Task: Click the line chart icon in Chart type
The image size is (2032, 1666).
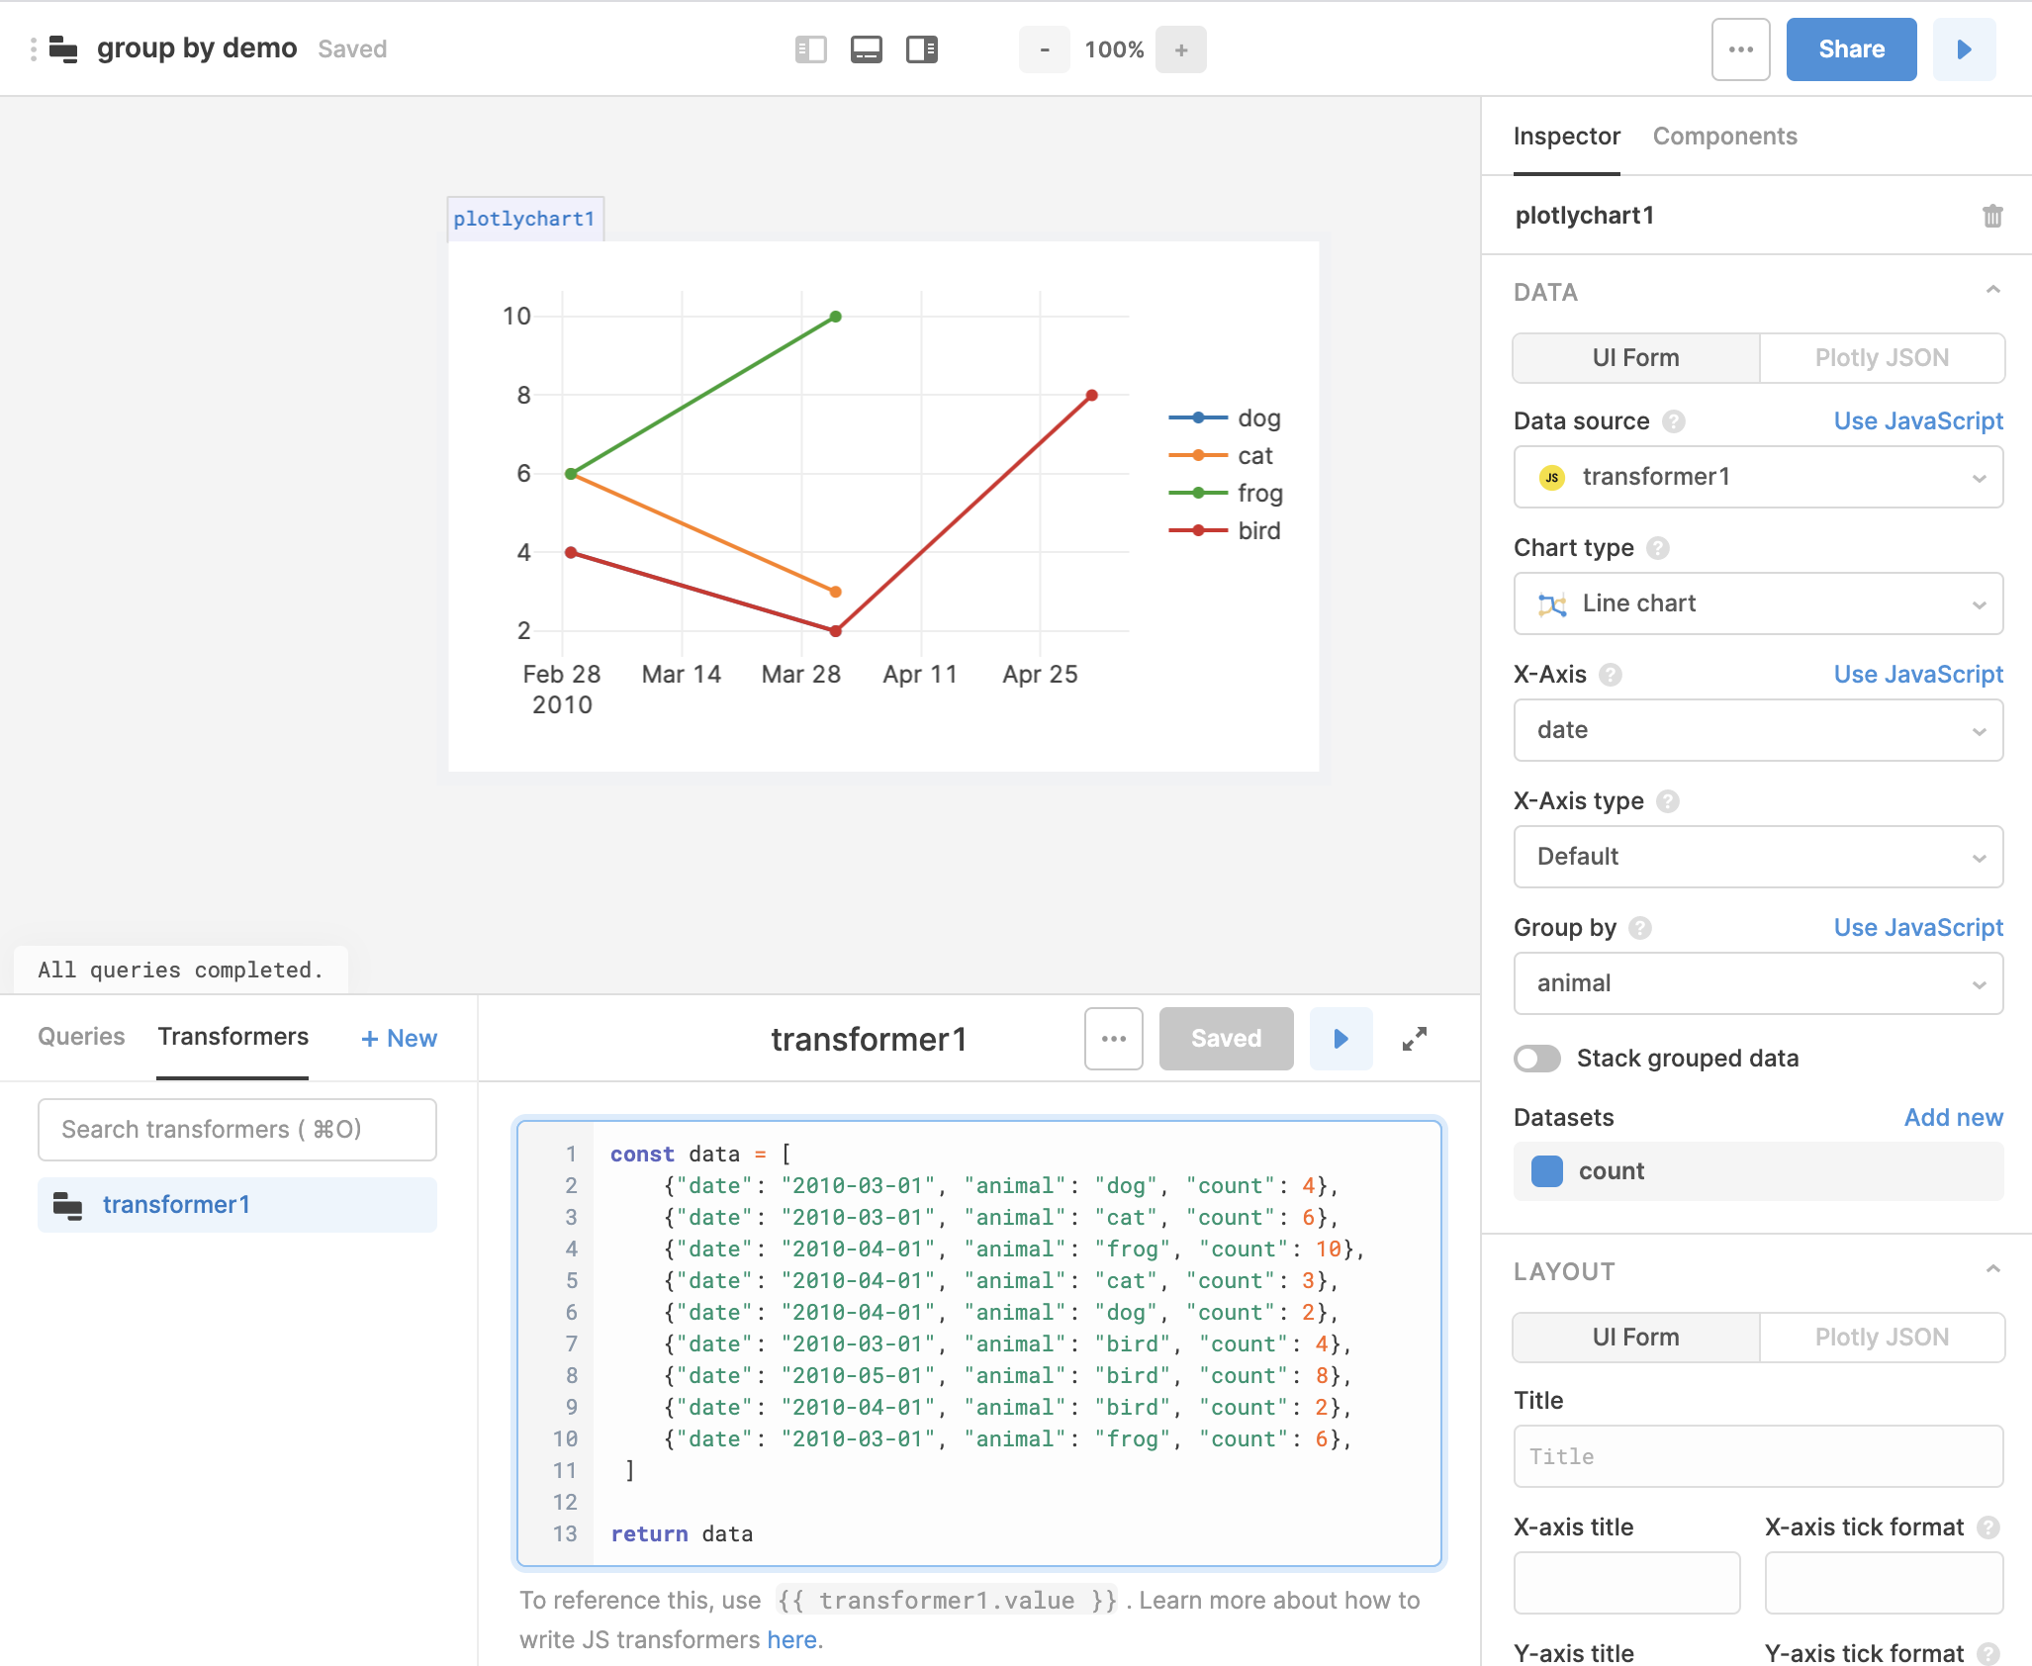Action: [1552, 604]
